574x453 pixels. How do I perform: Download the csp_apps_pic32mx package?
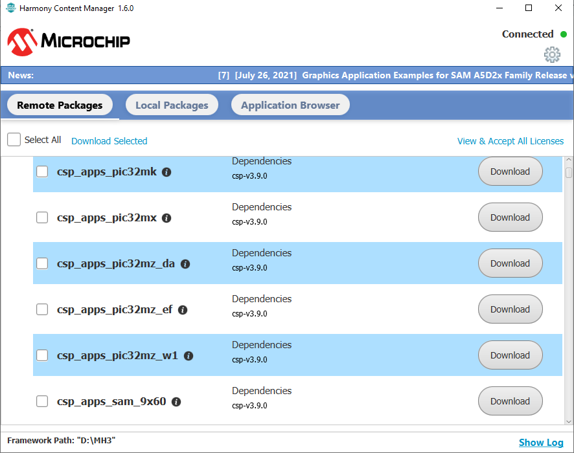pos(511,217)
